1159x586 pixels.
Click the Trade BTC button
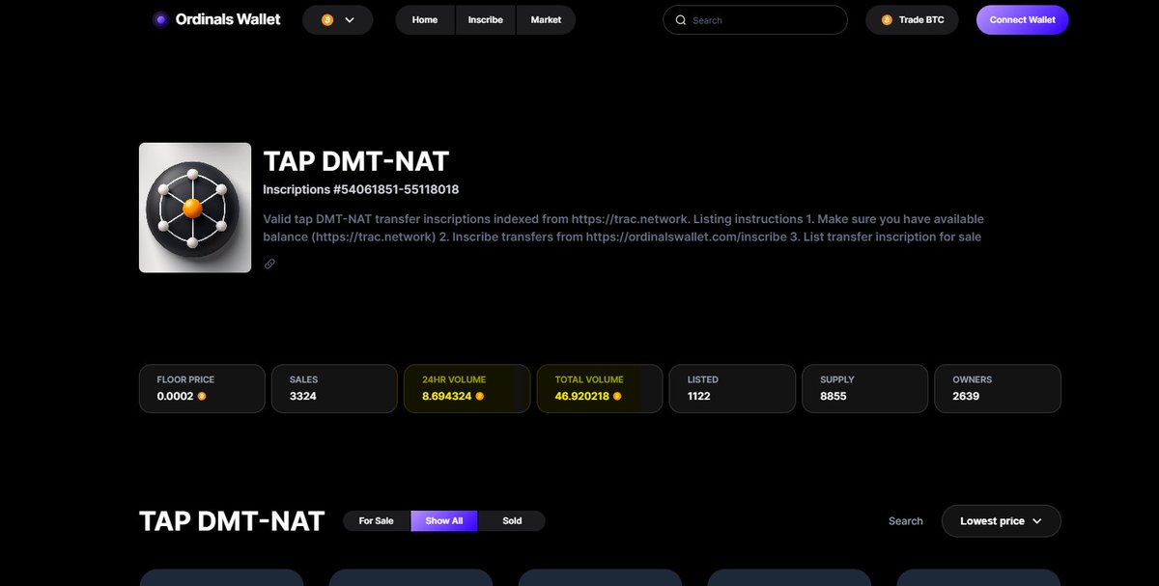912,20
